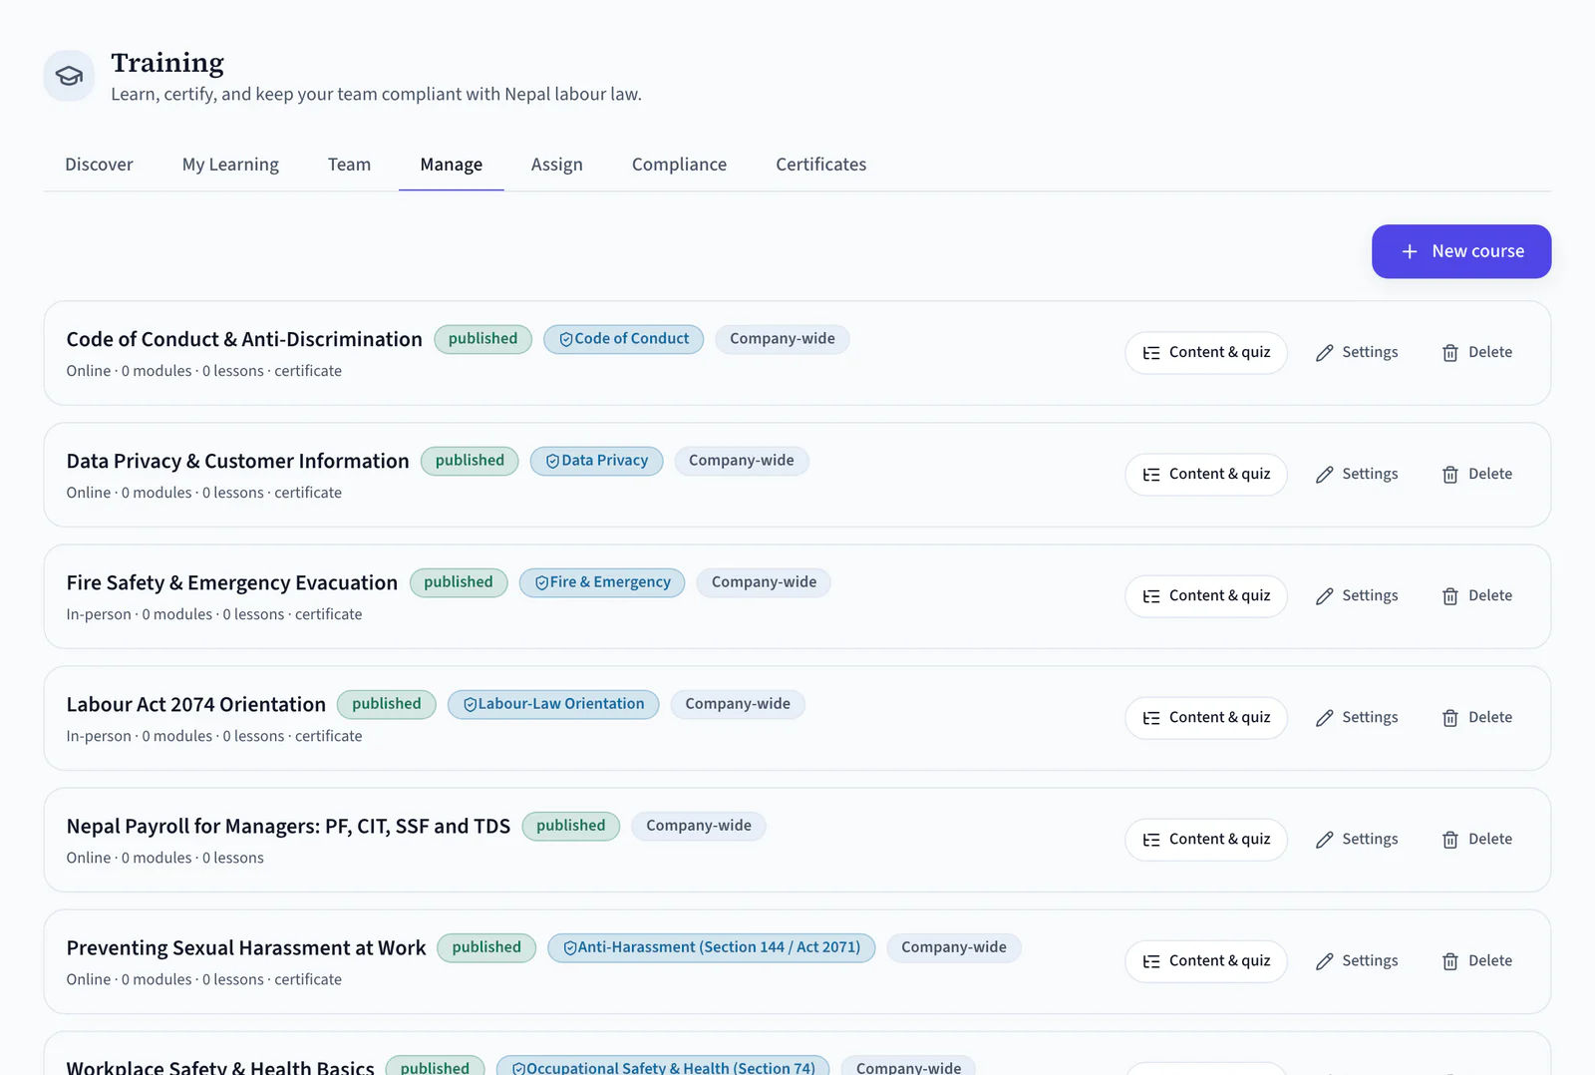The width and height of the screenshot is (1595, 1075).
Task: Click the Code of Conduct & Anti-Discrimination title
Action: click(244, 339)
